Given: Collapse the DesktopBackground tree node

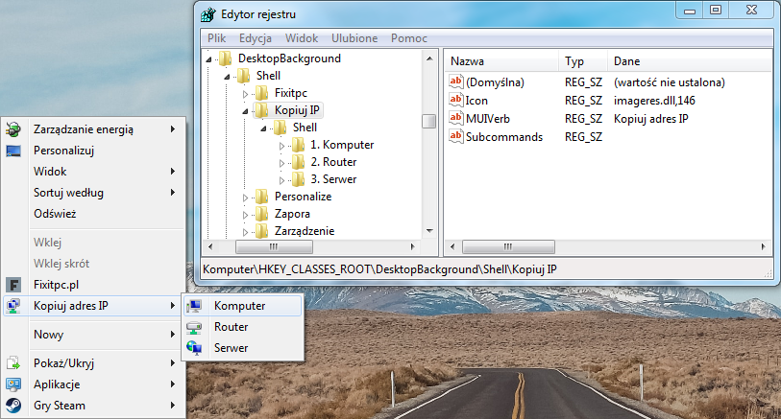Looking at the screenshot, I should pyautogui.click(x=209, y=59).
